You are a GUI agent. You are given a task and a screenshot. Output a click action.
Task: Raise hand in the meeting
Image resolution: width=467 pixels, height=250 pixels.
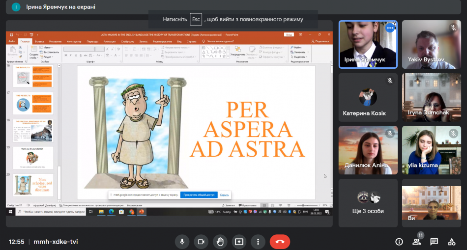point(220,242)
